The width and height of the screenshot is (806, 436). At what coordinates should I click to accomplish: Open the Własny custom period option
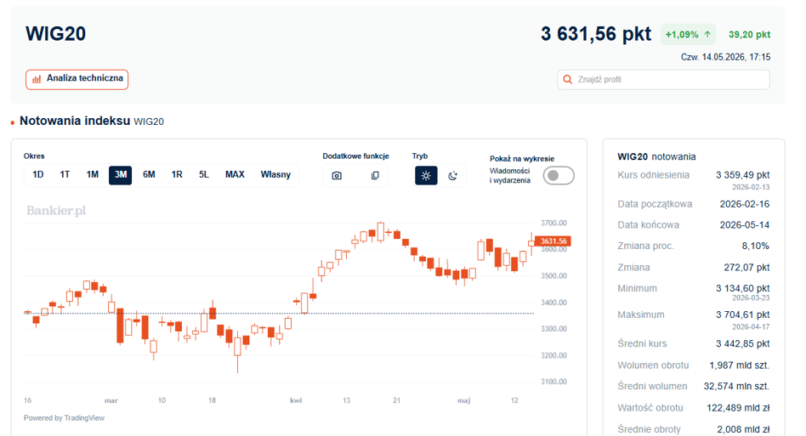coord(275,174)
